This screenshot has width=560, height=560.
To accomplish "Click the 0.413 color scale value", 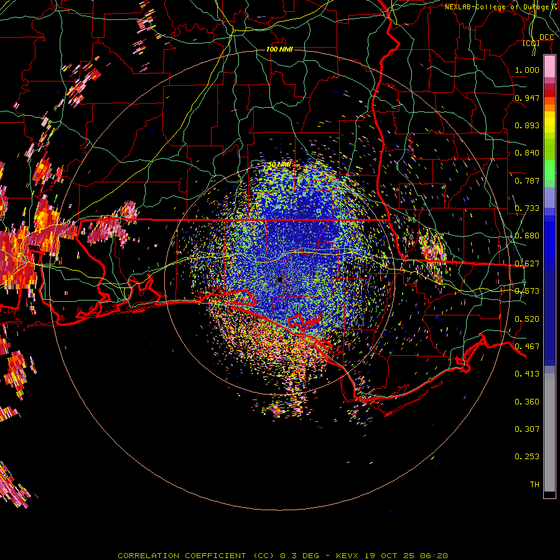I will point(527,374).
